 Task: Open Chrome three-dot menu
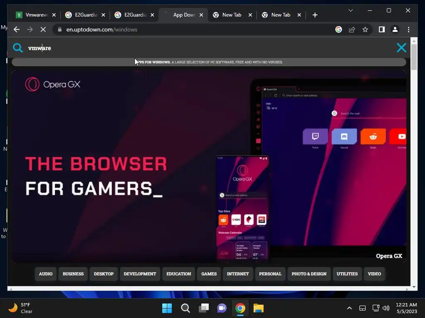[408, 29]
